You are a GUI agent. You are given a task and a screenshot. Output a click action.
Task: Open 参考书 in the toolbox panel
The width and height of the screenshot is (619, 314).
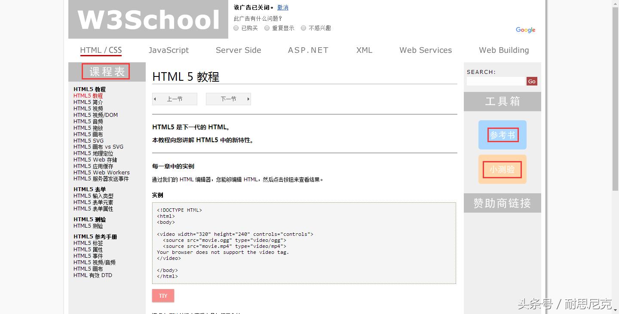pos(502,134)
